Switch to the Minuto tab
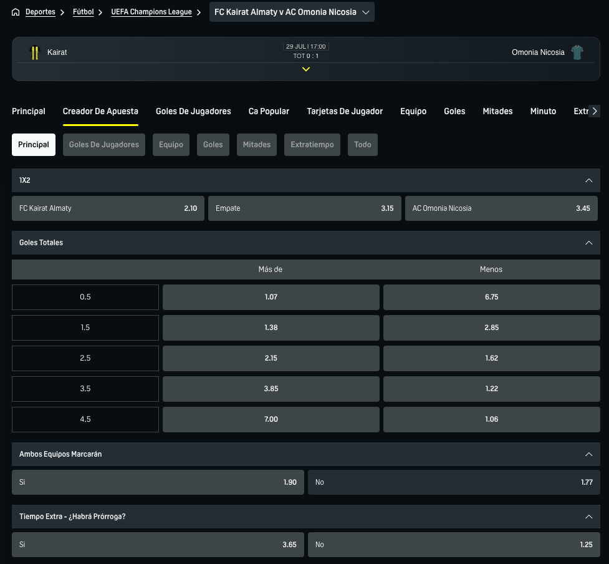The width and height of the screenshot is (609, 564). 543,111
